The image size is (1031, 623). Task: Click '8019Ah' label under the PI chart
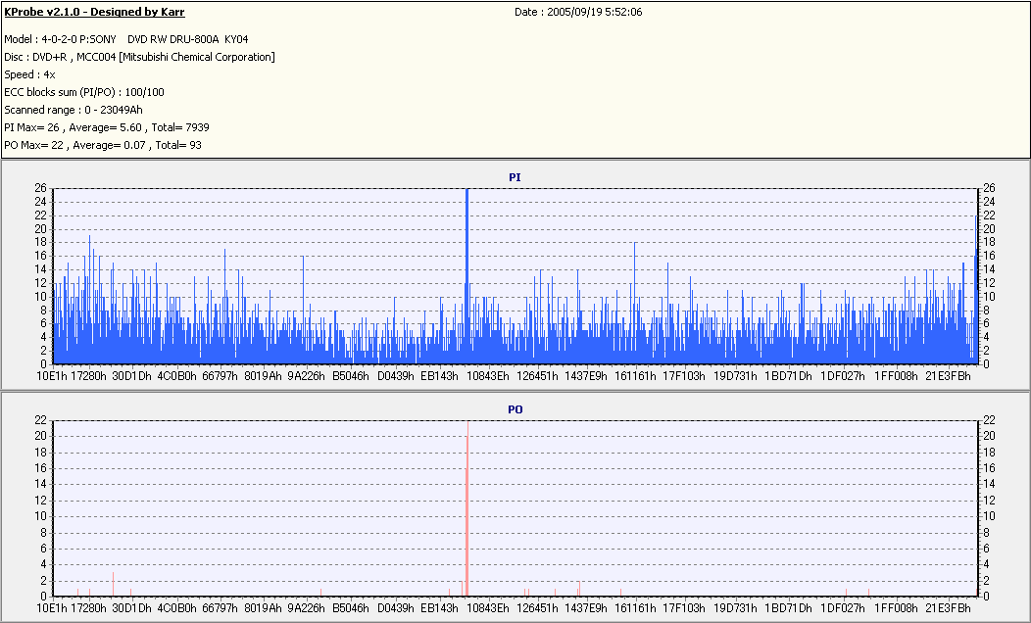263,376
